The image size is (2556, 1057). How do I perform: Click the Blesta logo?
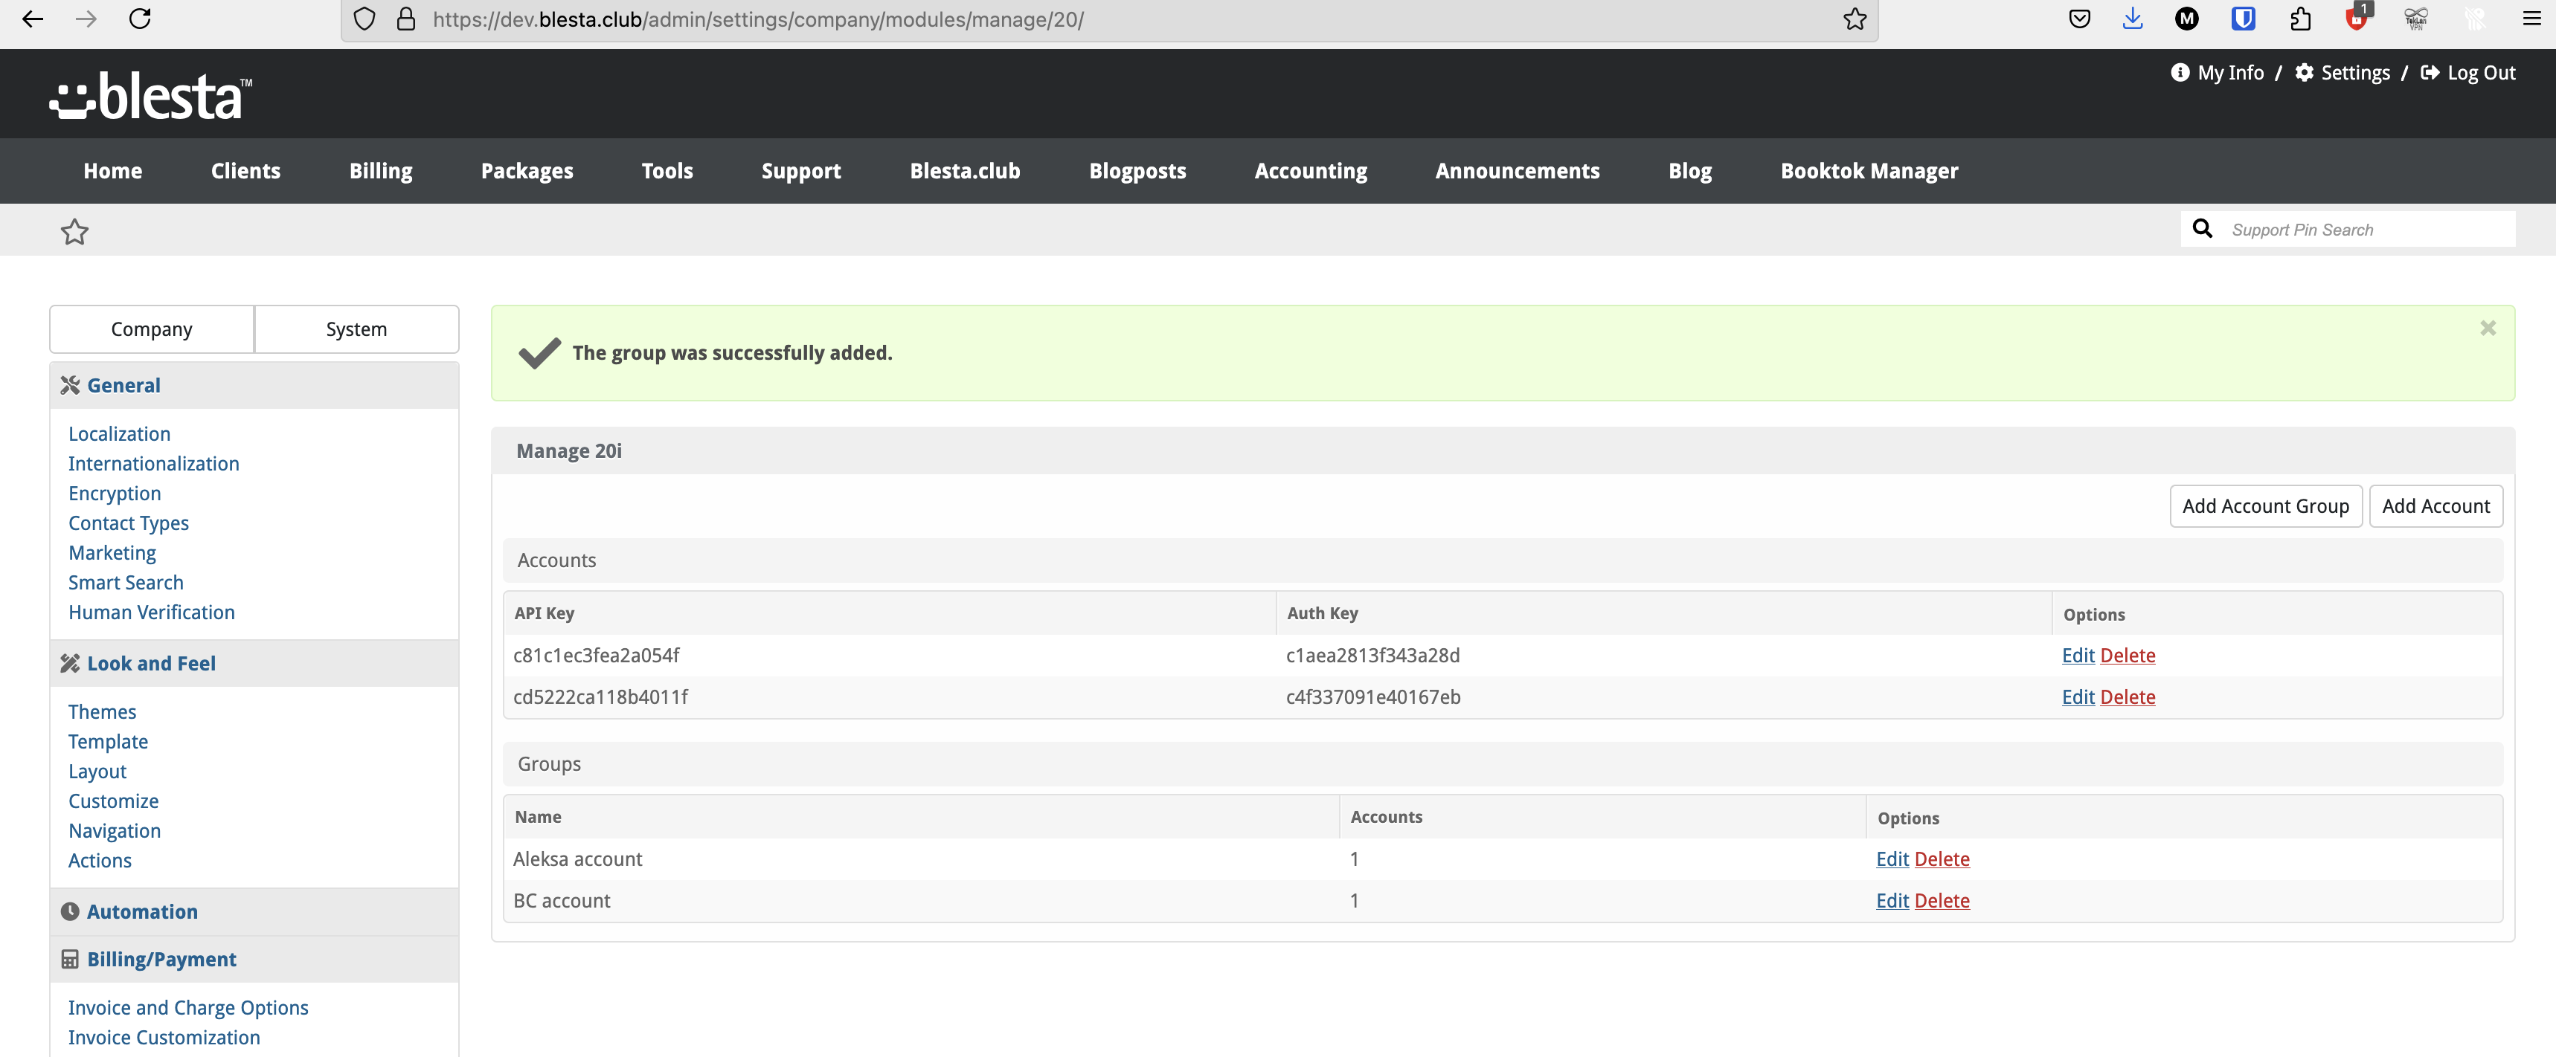151,96
